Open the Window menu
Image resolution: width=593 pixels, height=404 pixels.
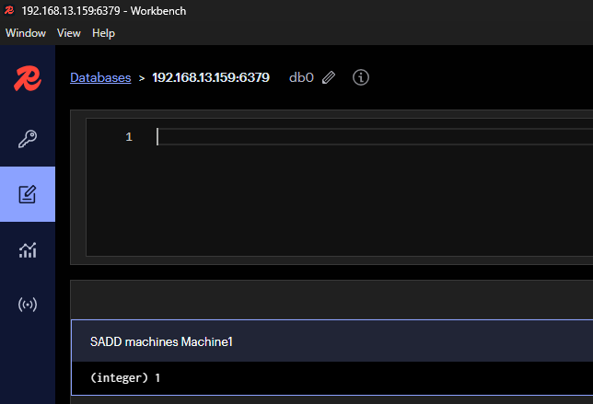(x=26, y=33)
